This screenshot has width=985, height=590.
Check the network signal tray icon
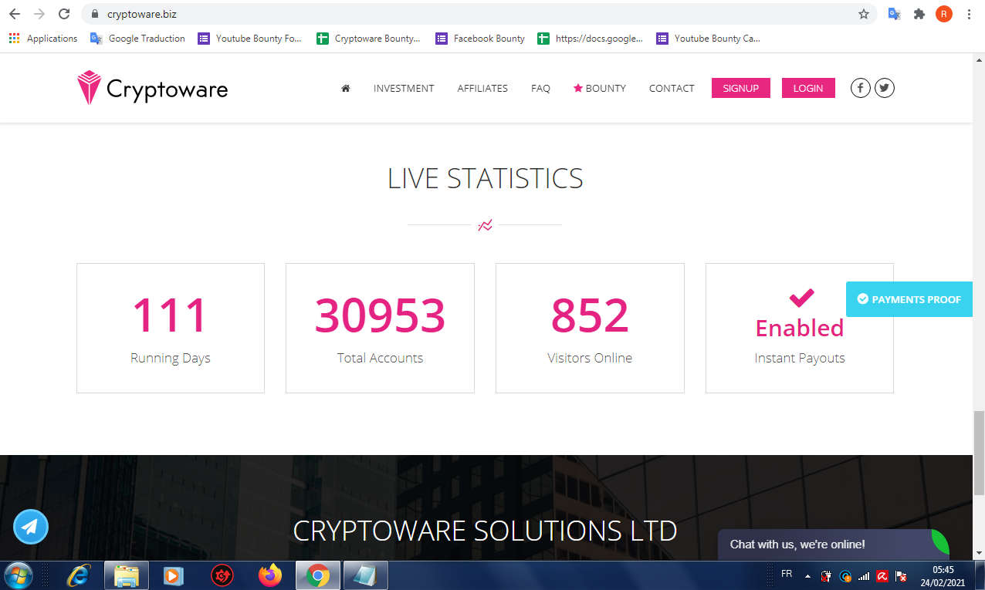pos(864,576)
